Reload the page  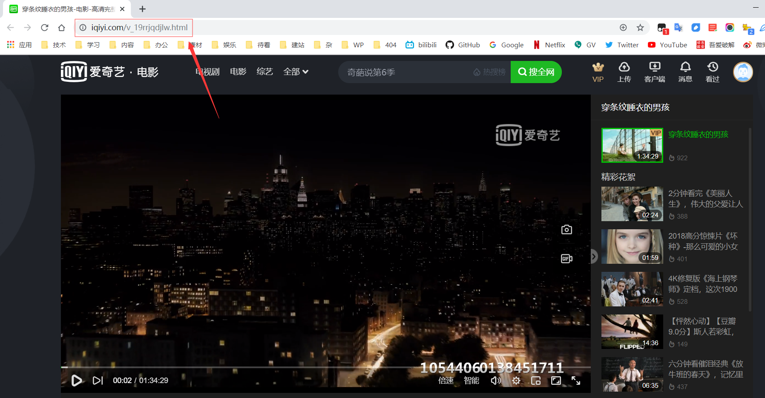tap(44, 28)
